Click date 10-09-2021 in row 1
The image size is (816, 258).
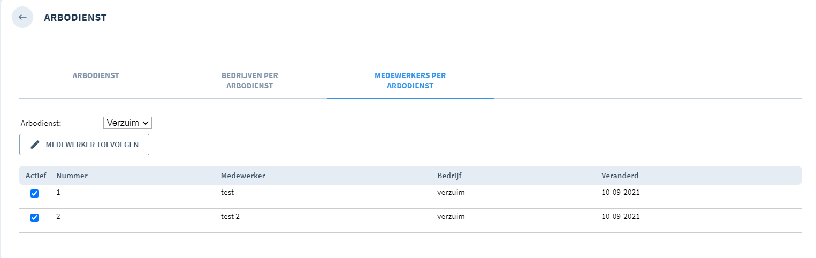(x=621, y=192)
